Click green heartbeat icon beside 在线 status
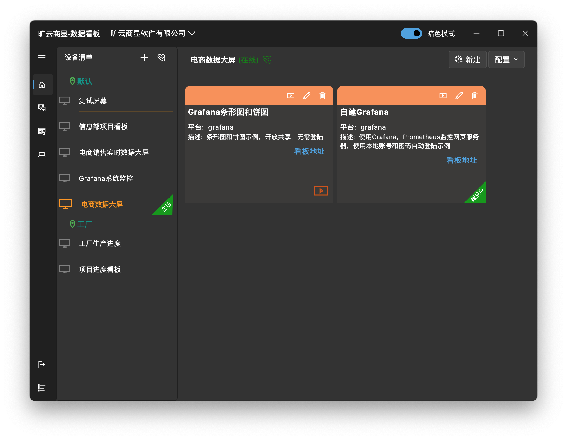Image resolution: width=567 pixels, height=440 pixels. [x=267, y=60]
